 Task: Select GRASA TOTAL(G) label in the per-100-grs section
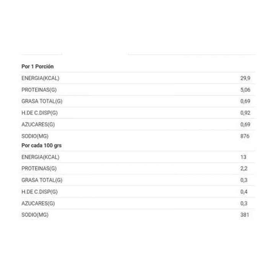(42, 180)
